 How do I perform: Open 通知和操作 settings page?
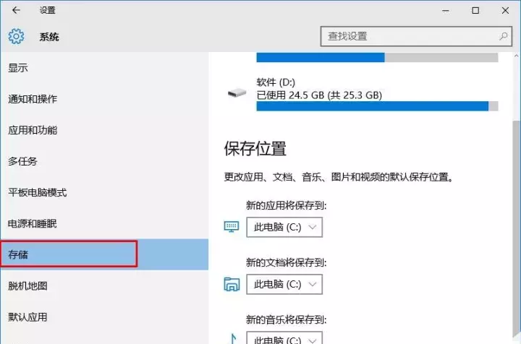point(104,99)
